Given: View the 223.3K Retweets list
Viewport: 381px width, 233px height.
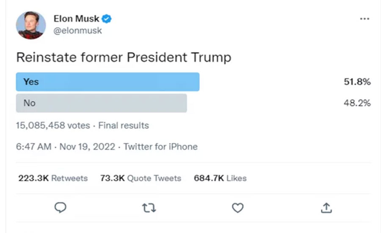Looking at the screenshot, I should coord(52,178).
